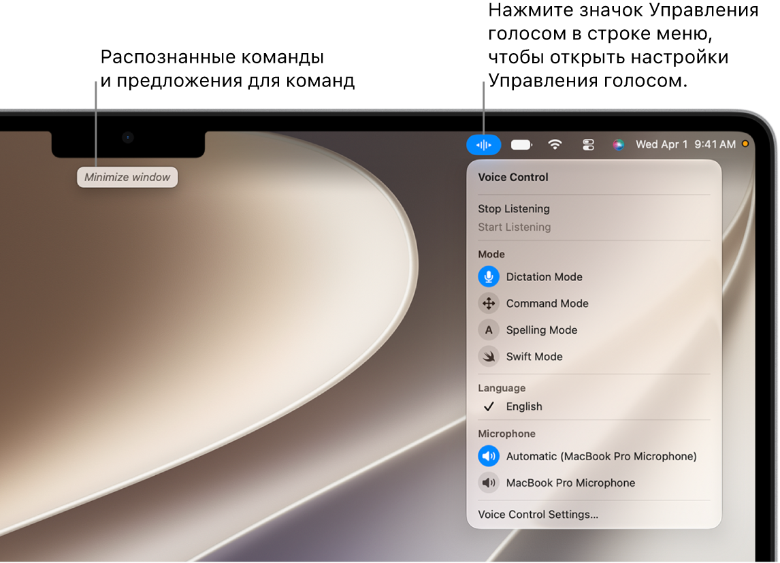Image resolution: width=780 pixels, height=563 pixels.
Task: Choose MacBook Pro Microphone input
Action: pos(570,483)
